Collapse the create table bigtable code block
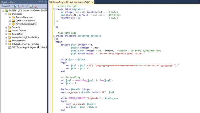200x113 pixels. (54, 9)
